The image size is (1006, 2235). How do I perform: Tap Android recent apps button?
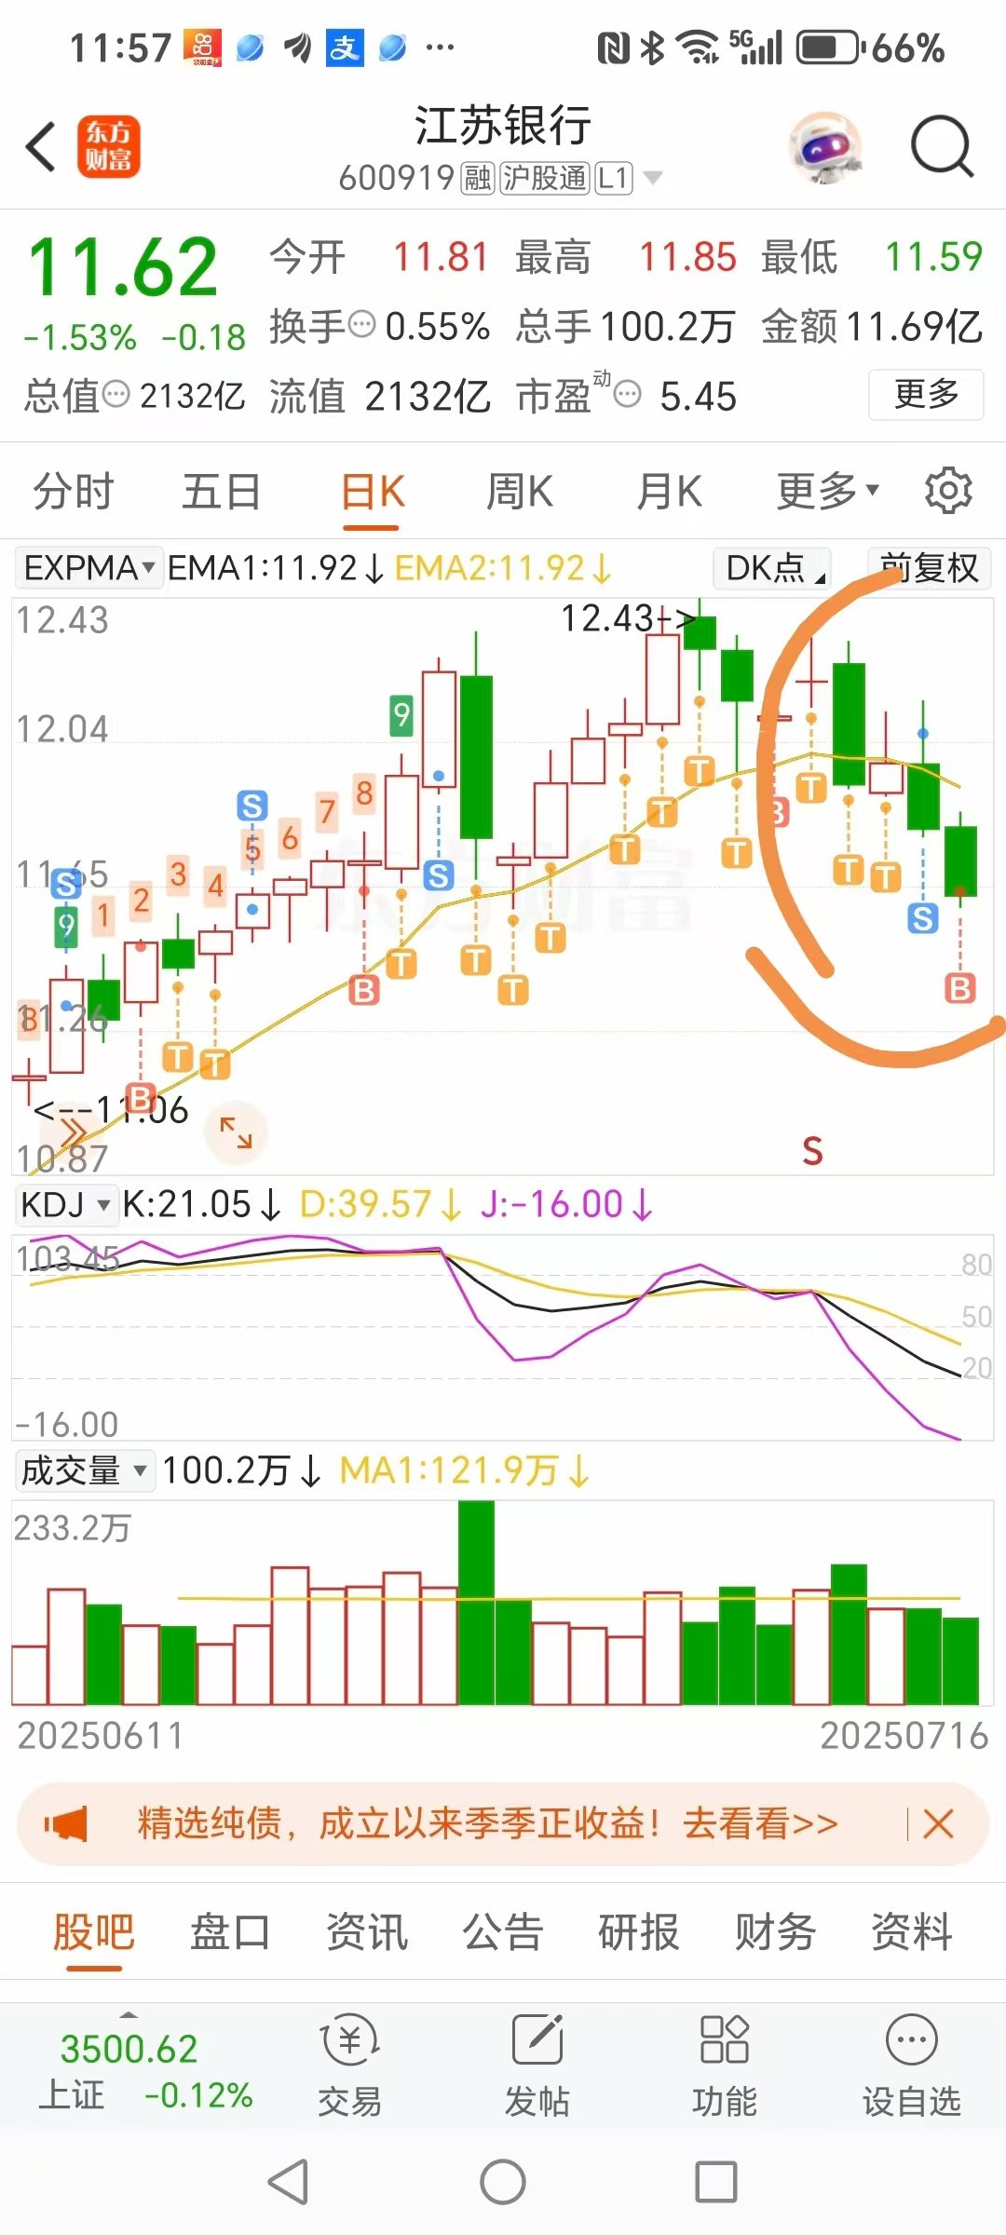716,2182
